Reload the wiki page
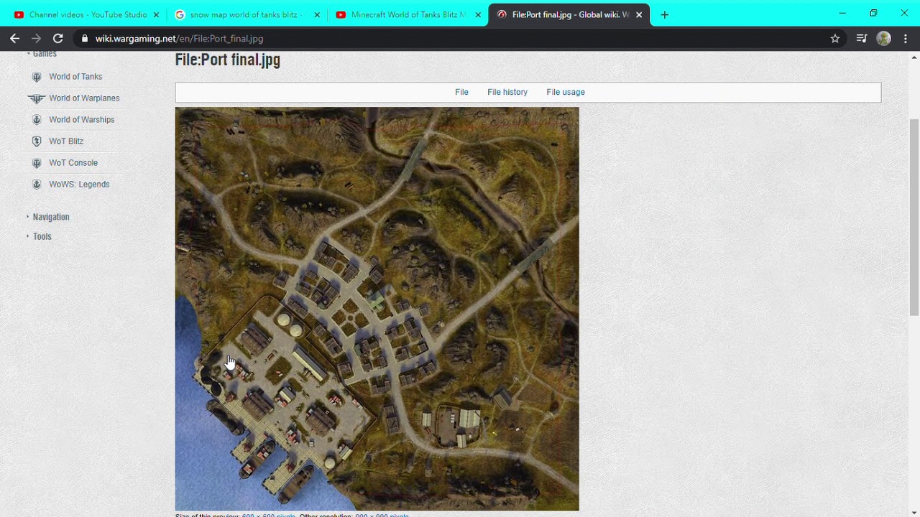The image size is (920, 517). pos(58,39)
